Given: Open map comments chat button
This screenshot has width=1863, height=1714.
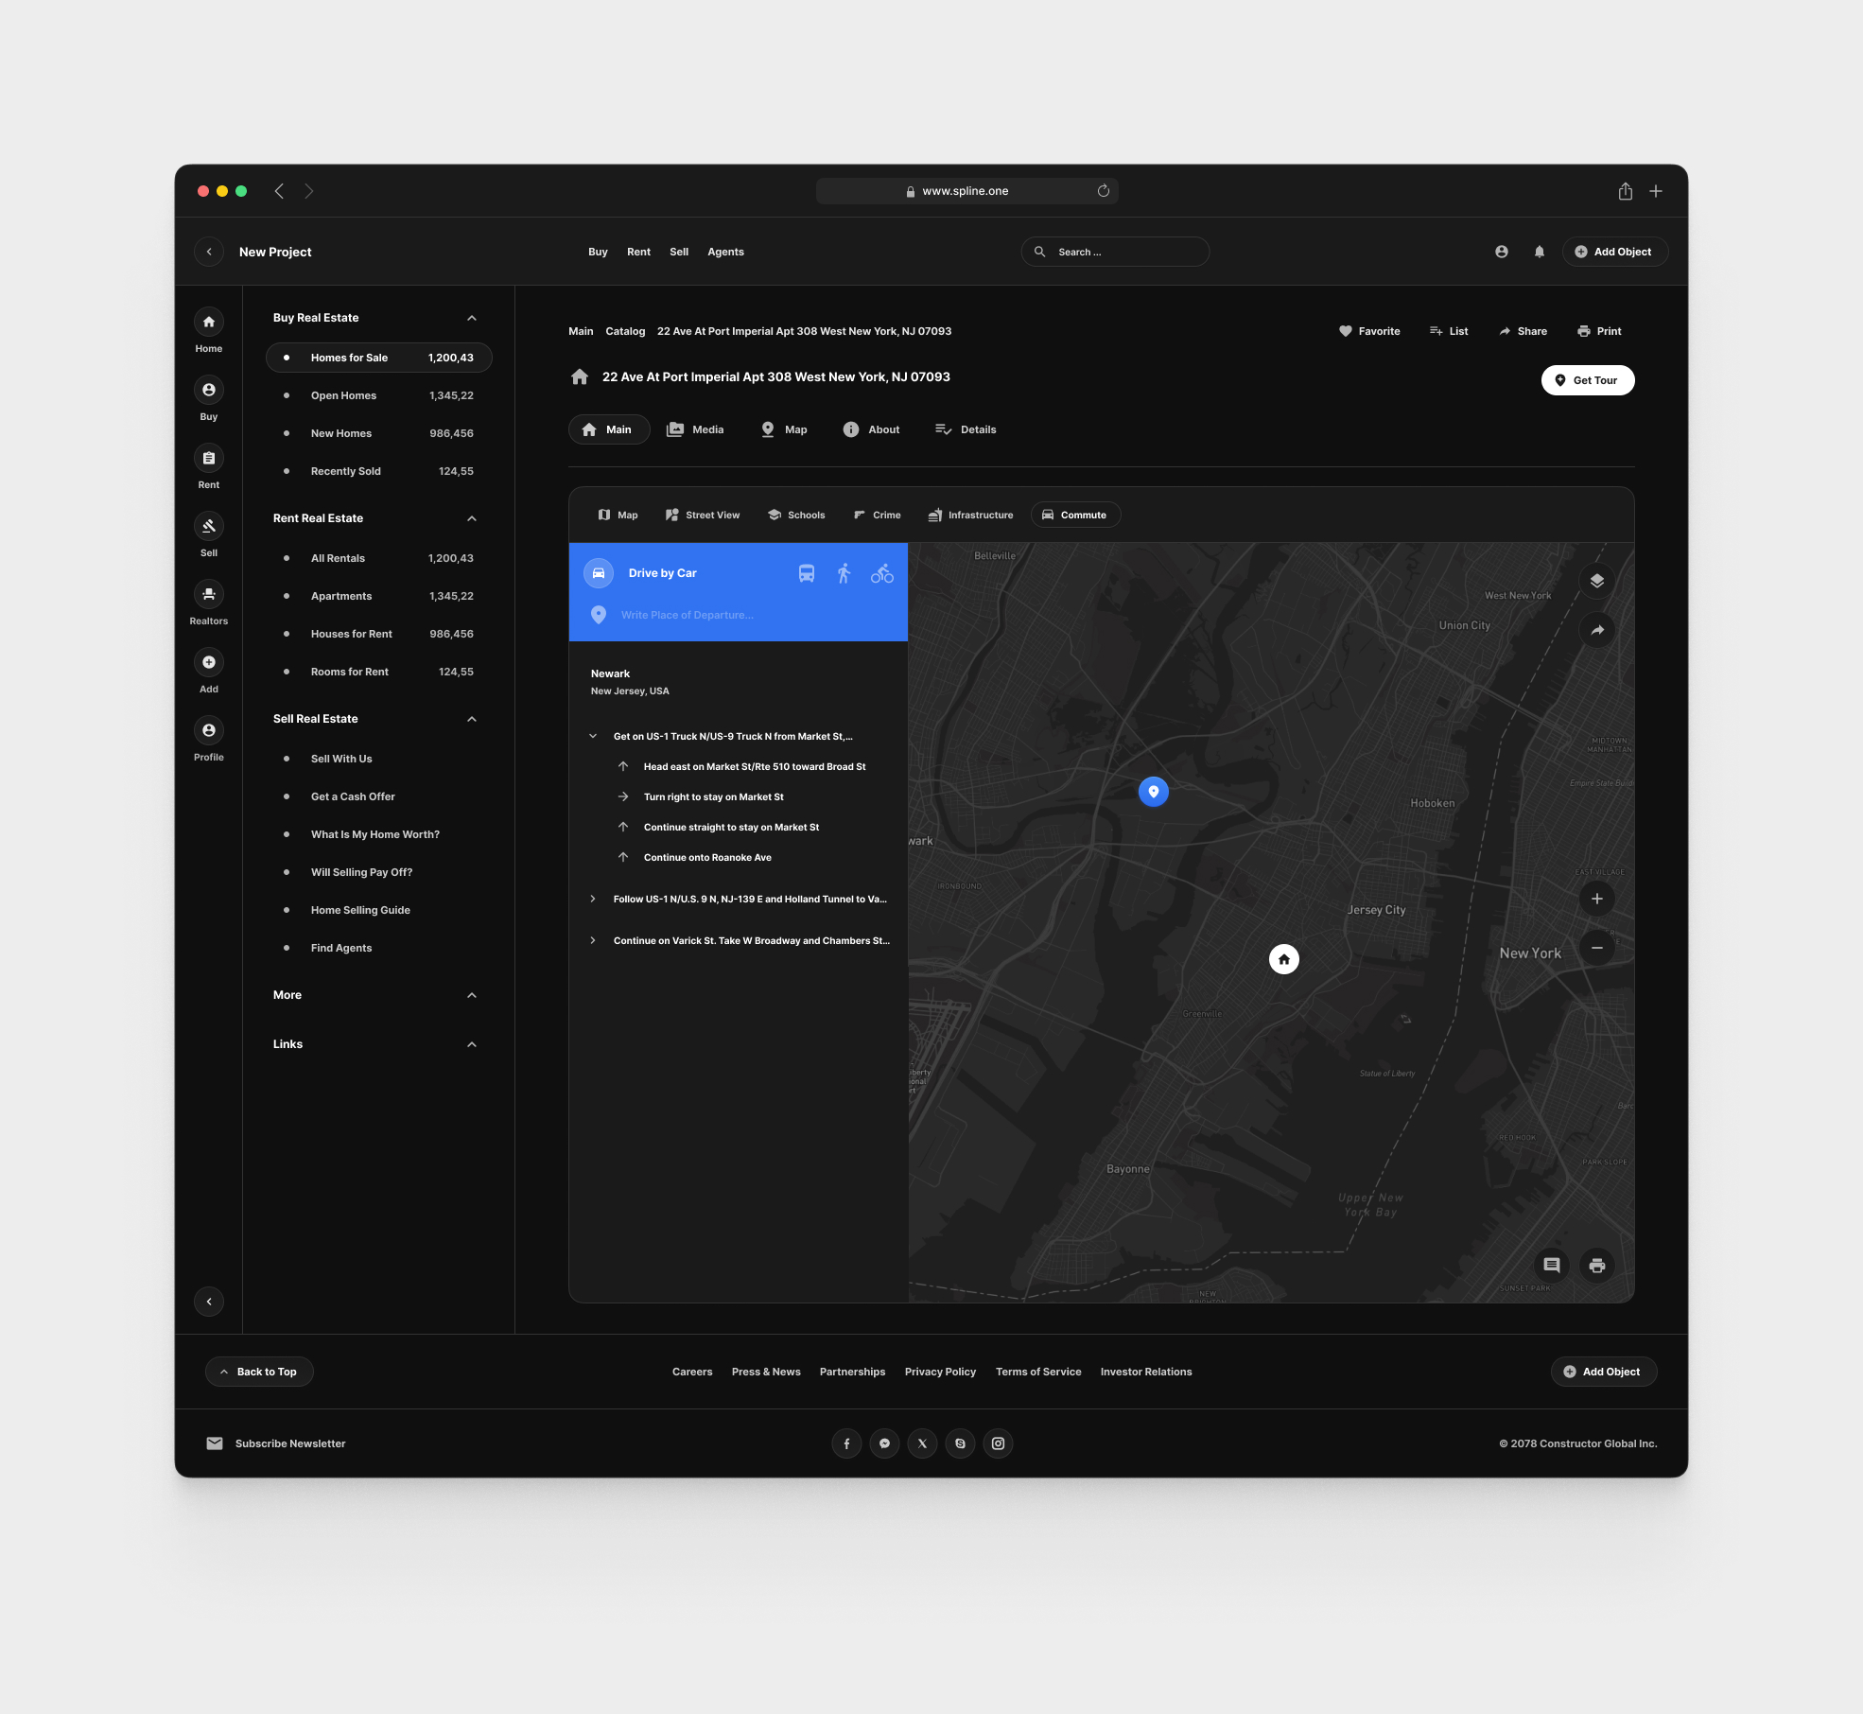Looking at the screenshot, I should point(1552,1266).
